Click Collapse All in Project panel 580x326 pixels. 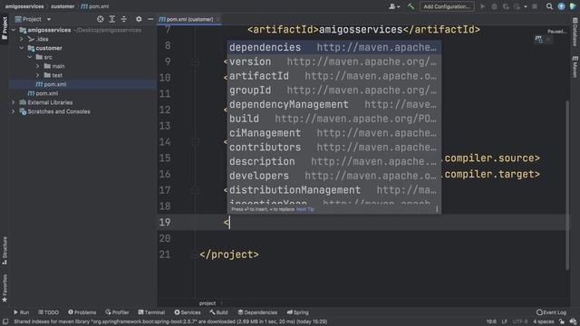tap(124, 19)
